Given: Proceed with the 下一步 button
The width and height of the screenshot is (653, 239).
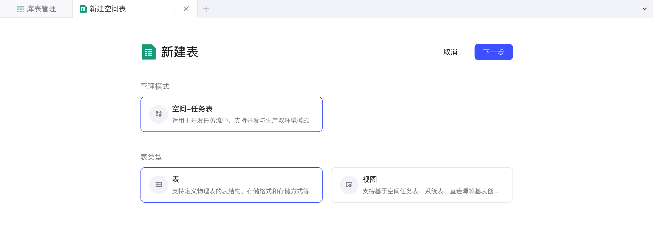Looking at the screenshot, I should point(494,52).
